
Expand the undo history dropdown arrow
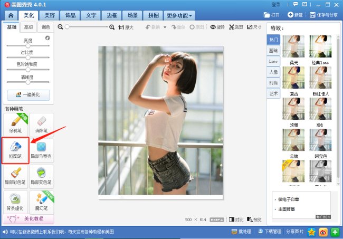point(165,27)
